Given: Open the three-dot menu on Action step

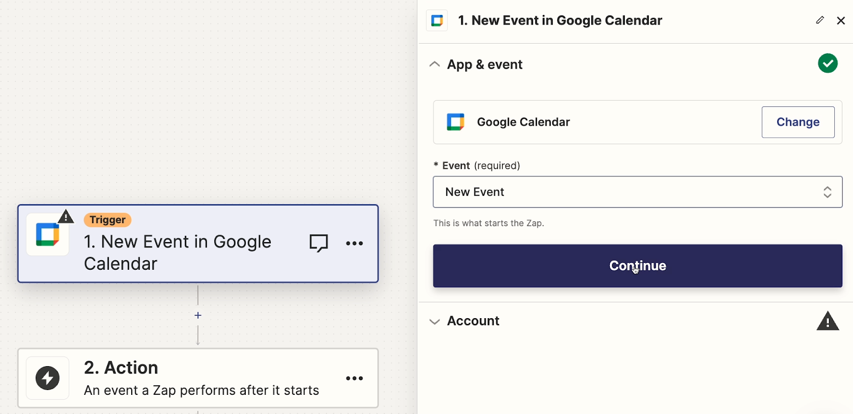Looking at the screenshot, I should [355, 378].
